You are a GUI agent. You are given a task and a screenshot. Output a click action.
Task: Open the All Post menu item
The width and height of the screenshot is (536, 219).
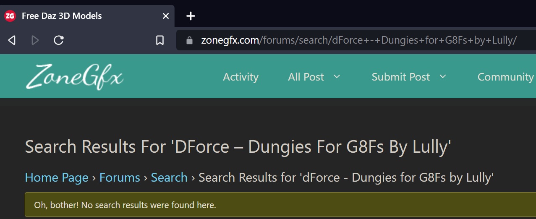(306, 77)
